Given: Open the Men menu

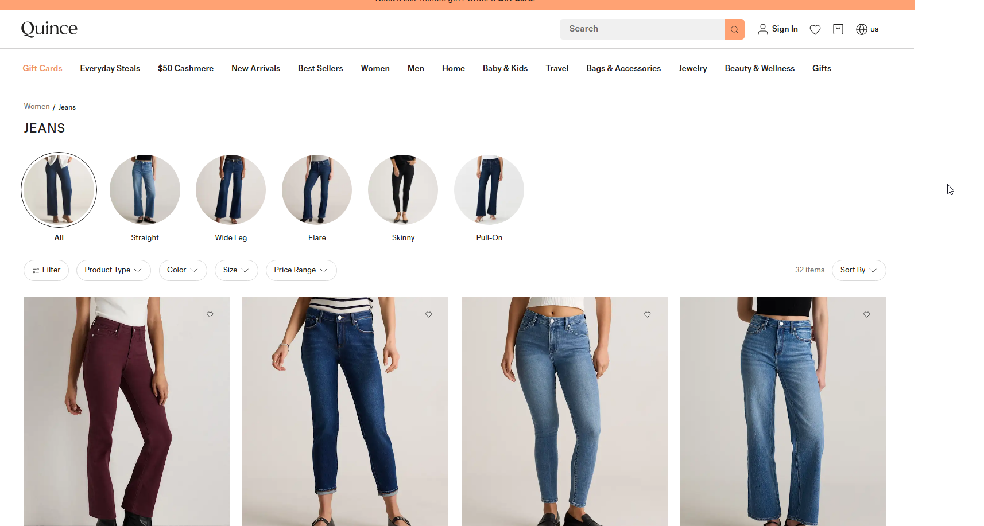Looking at the screenshot, I should (416, 68).
